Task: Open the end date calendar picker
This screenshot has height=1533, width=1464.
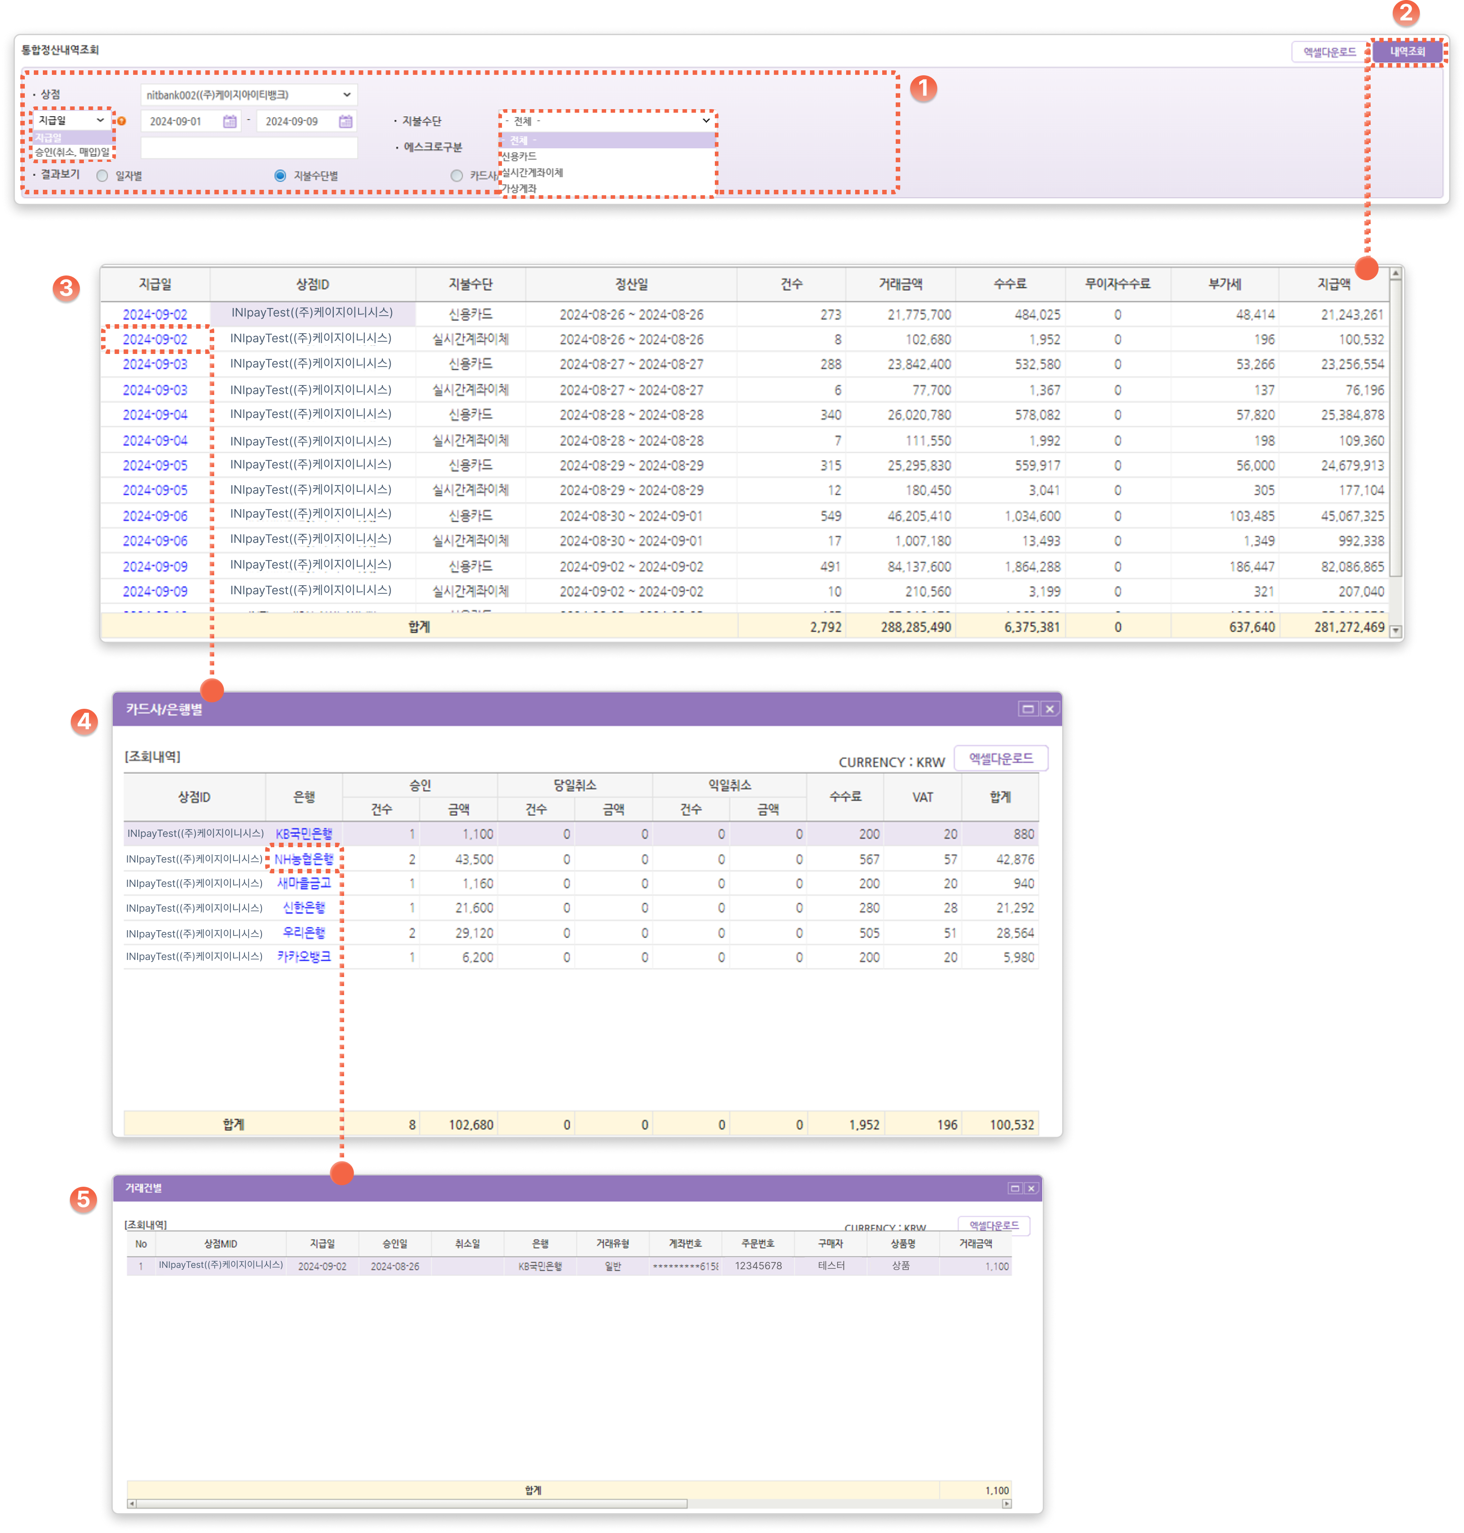Action: click(346, 122)
